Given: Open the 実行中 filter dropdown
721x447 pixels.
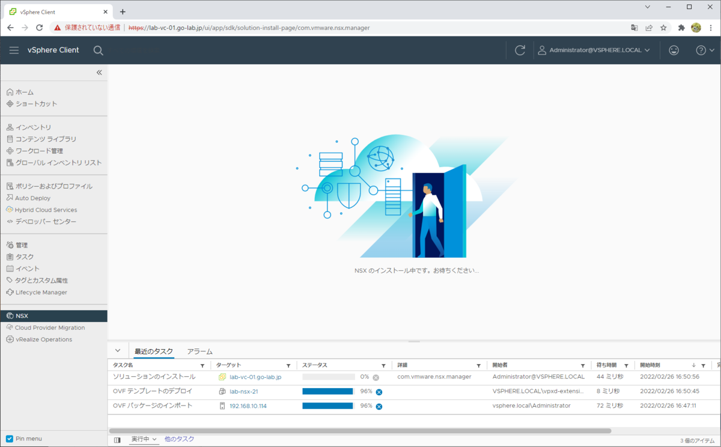Looking at the screenshot, I should click(x=144, y=439).
